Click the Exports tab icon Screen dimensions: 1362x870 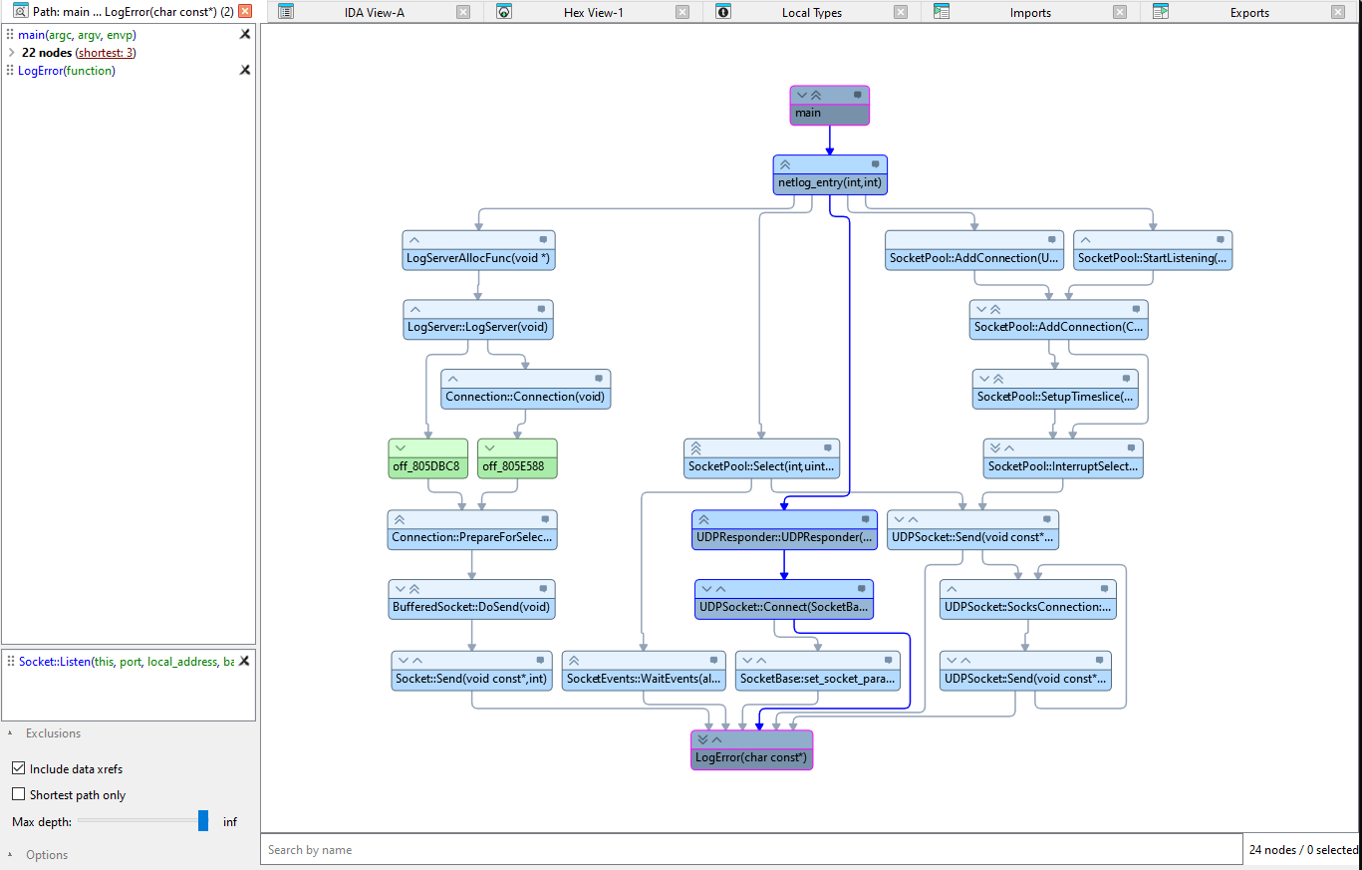click(x=1161, y=12)
